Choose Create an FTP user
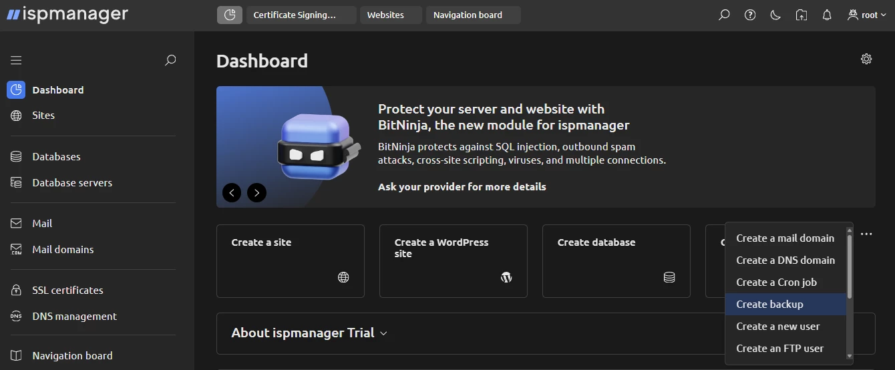Image resolution: width=895 pixels, height=370 pixels. (785, 349)
